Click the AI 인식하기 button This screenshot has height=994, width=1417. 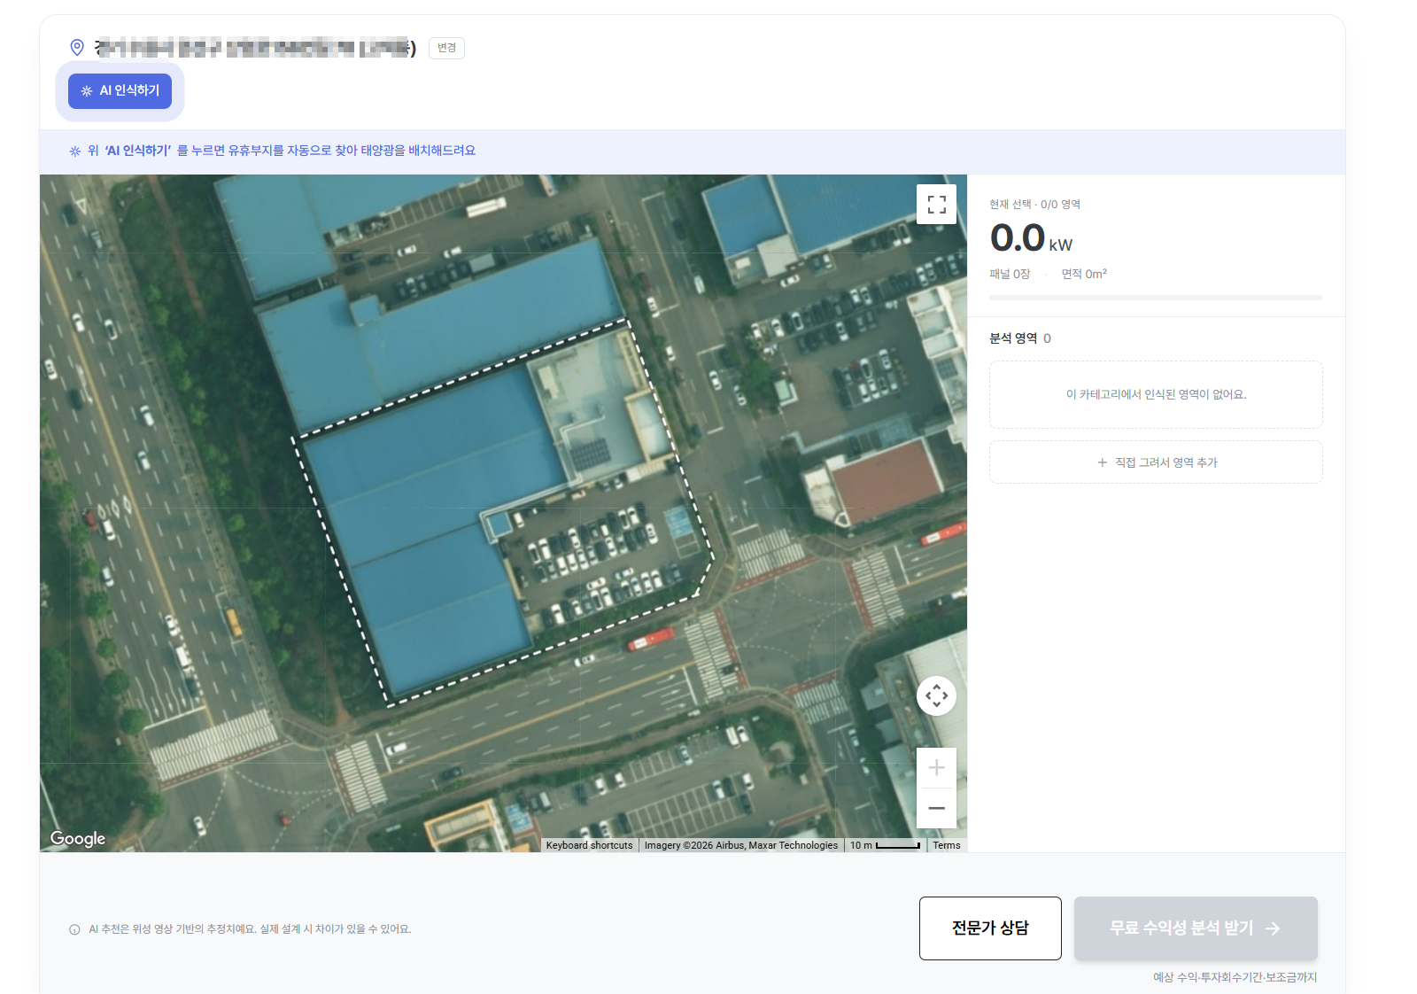(x=120, y=91)
